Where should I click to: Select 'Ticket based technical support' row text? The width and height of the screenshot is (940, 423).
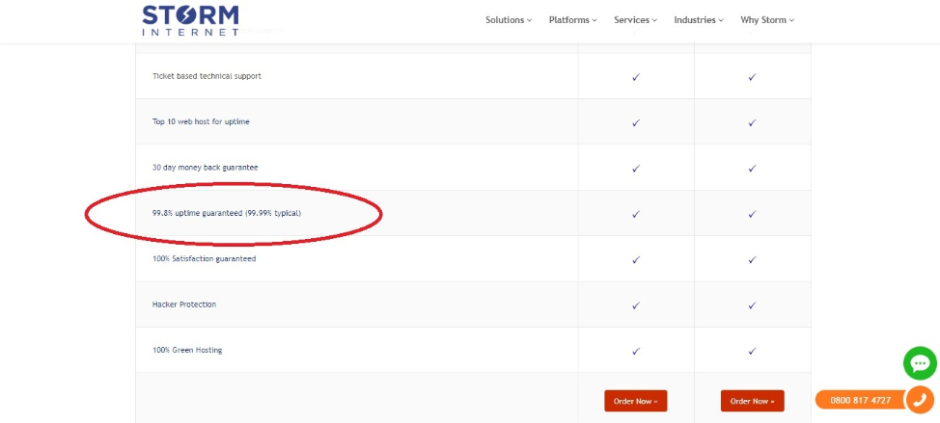[x=207, y=76]
